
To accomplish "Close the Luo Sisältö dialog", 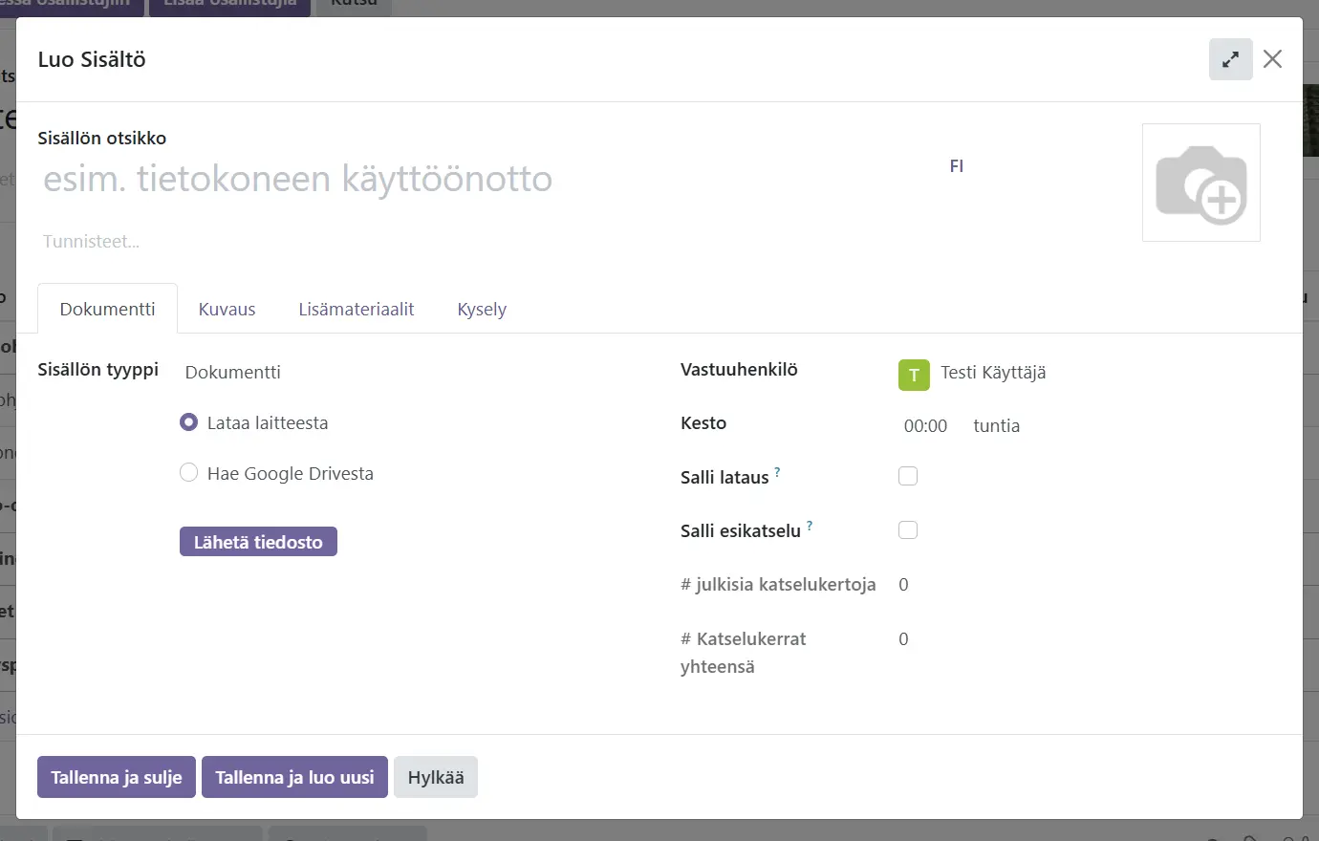I will (1272, 59).
